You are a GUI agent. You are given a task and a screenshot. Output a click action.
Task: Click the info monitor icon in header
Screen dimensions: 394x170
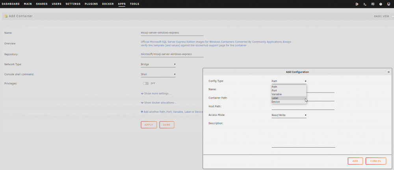click(388, 4)
